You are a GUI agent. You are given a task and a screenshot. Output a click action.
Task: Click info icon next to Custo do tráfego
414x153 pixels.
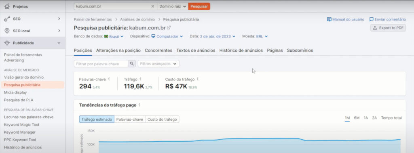click(198, 79)
